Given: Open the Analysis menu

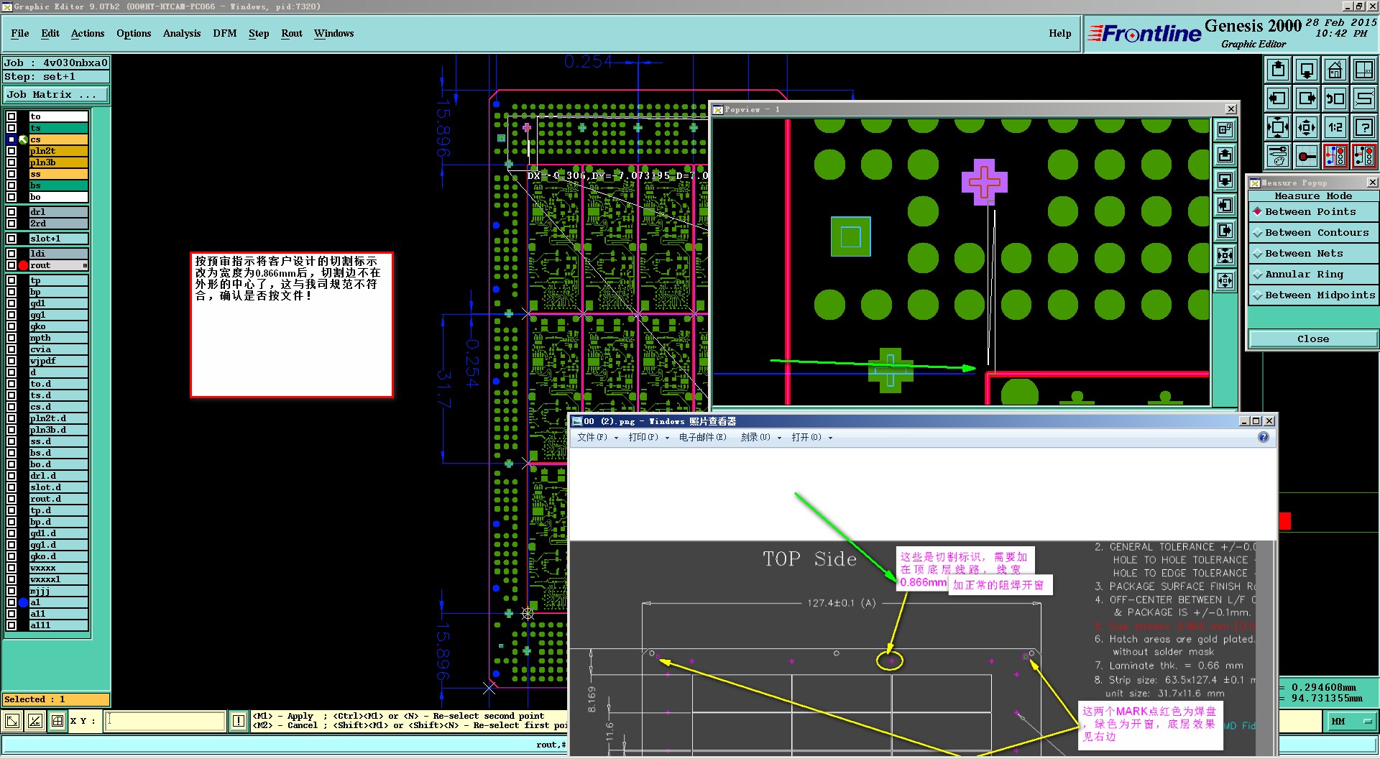Looking at the screenshot, I should [x=182, y=34].
